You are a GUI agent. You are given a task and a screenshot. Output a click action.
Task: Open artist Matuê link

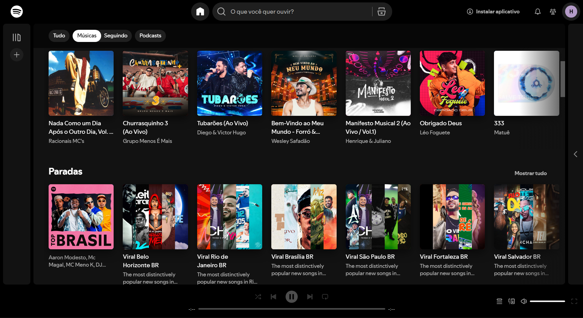coord(502,133)
